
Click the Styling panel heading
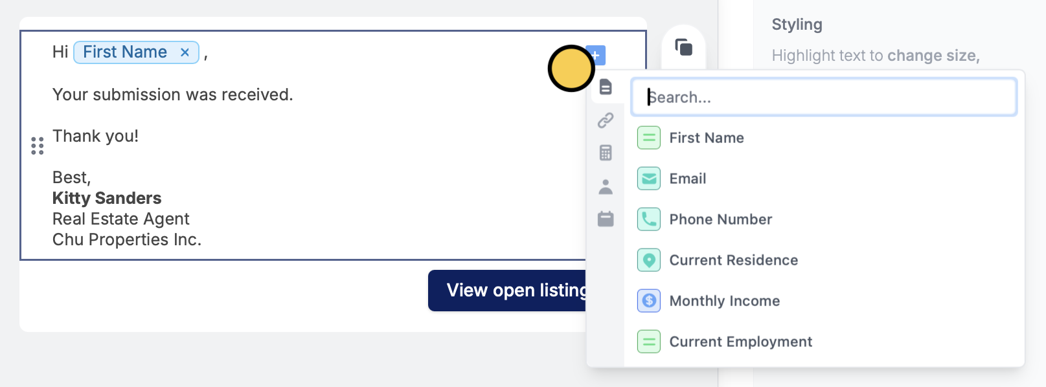[797, 25]
